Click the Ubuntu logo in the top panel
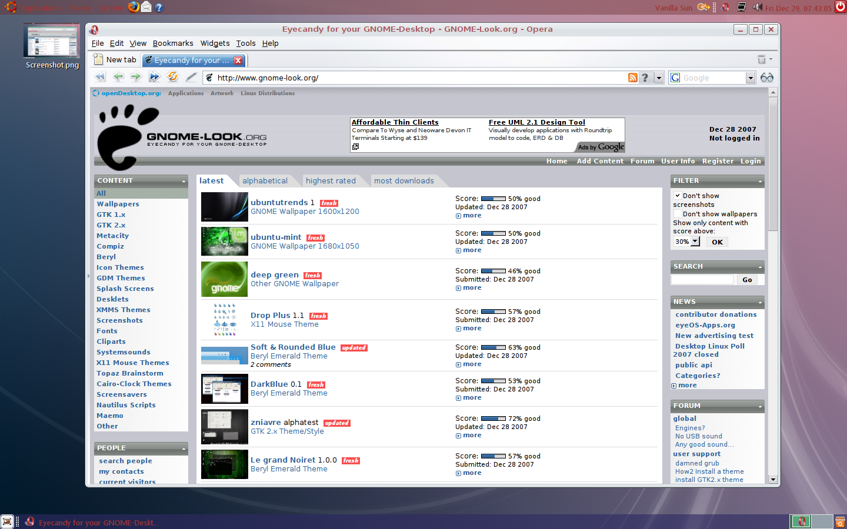This screenshot has width=847, height=529. 11,7
